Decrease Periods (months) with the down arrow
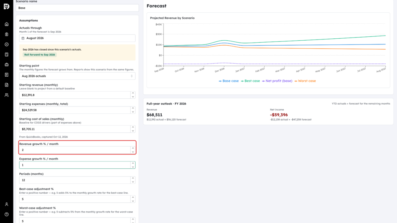Screen dimensions: 397x223 pyautogui.click(x=133, y=182)
